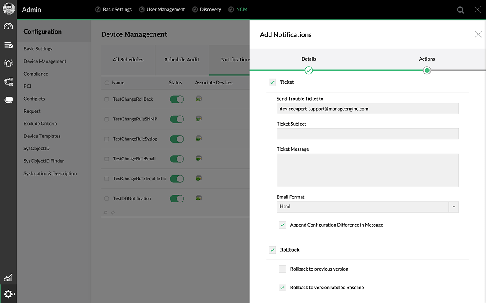Open the Discovery menu in top bar
The image size is (486, 303).
(x=210, y=10)
